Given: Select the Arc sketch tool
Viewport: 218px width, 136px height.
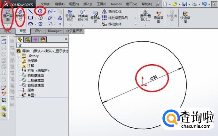Looking at the screenshot, I should [40, 18].
